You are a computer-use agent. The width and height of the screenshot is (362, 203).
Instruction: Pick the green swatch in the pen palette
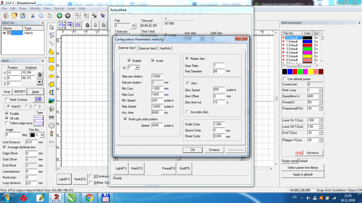coord(300,72)
